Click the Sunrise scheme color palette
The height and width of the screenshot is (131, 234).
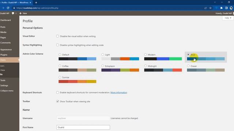pyautogui.click(x=77, y=82)
